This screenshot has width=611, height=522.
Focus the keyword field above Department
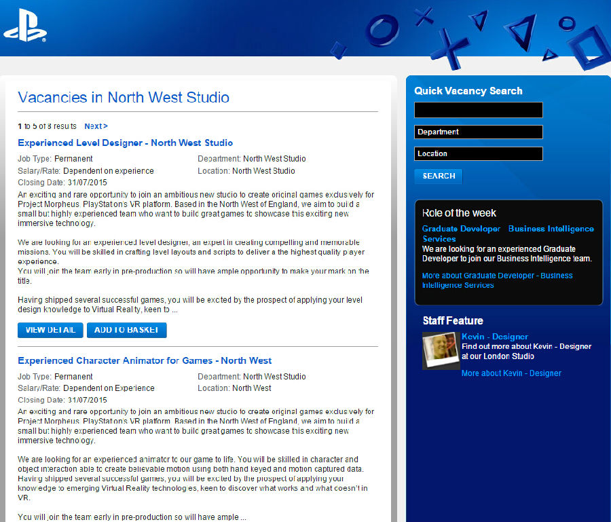click(x=478, y=110)
